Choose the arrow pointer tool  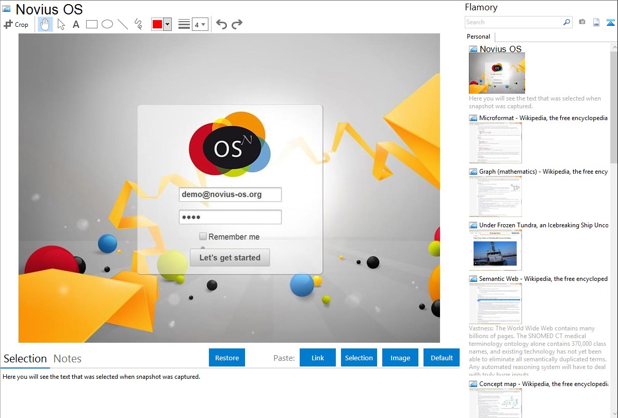coord(61,24)
